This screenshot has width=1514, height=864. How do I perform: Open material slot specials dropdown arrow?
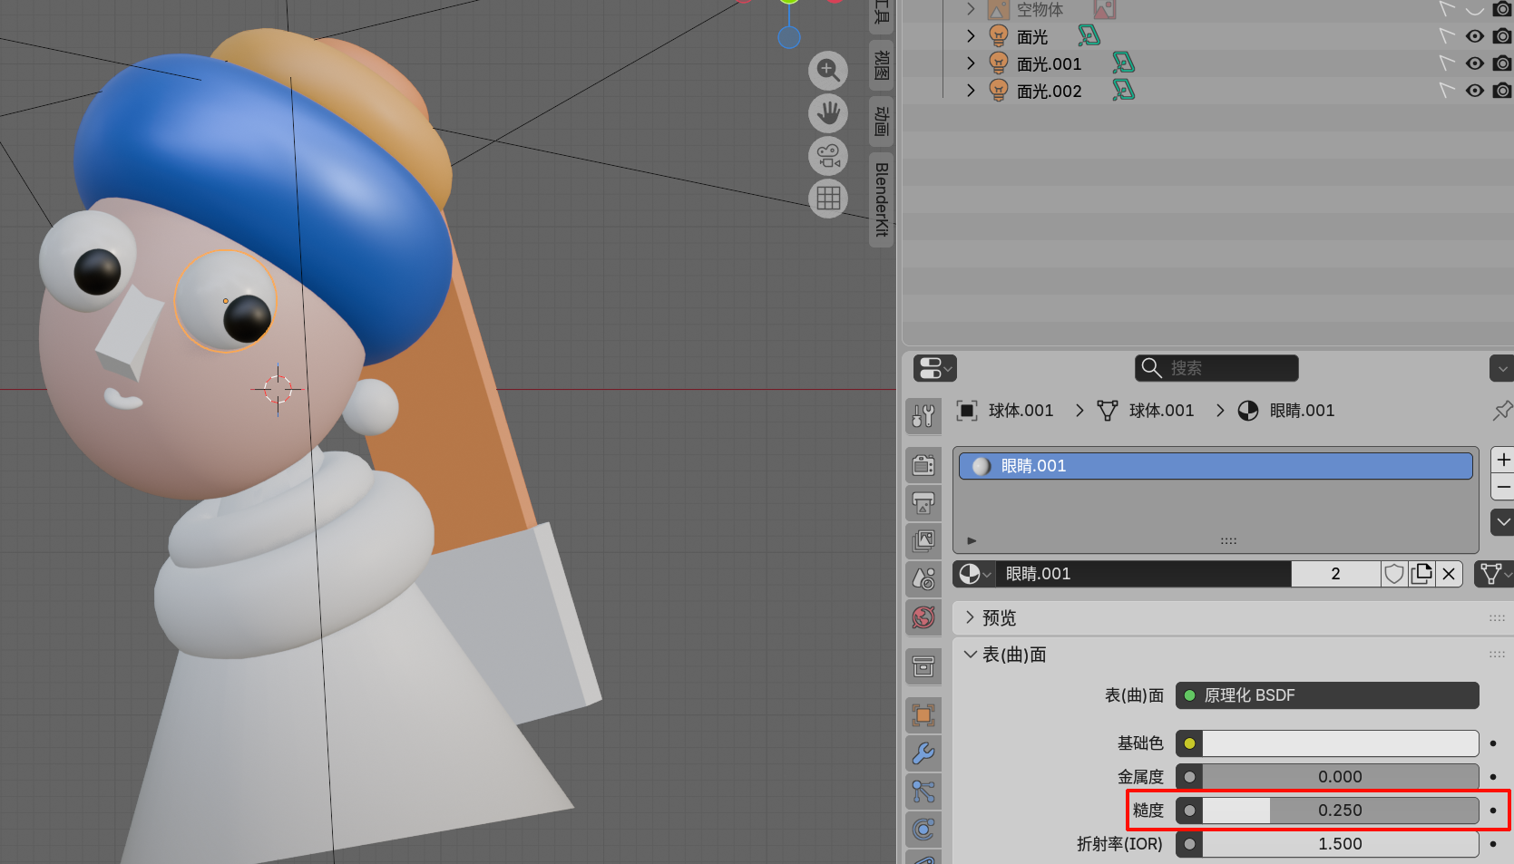click(x=1503, y=522)
